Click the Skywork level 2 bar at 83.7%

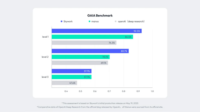(90, 51)
